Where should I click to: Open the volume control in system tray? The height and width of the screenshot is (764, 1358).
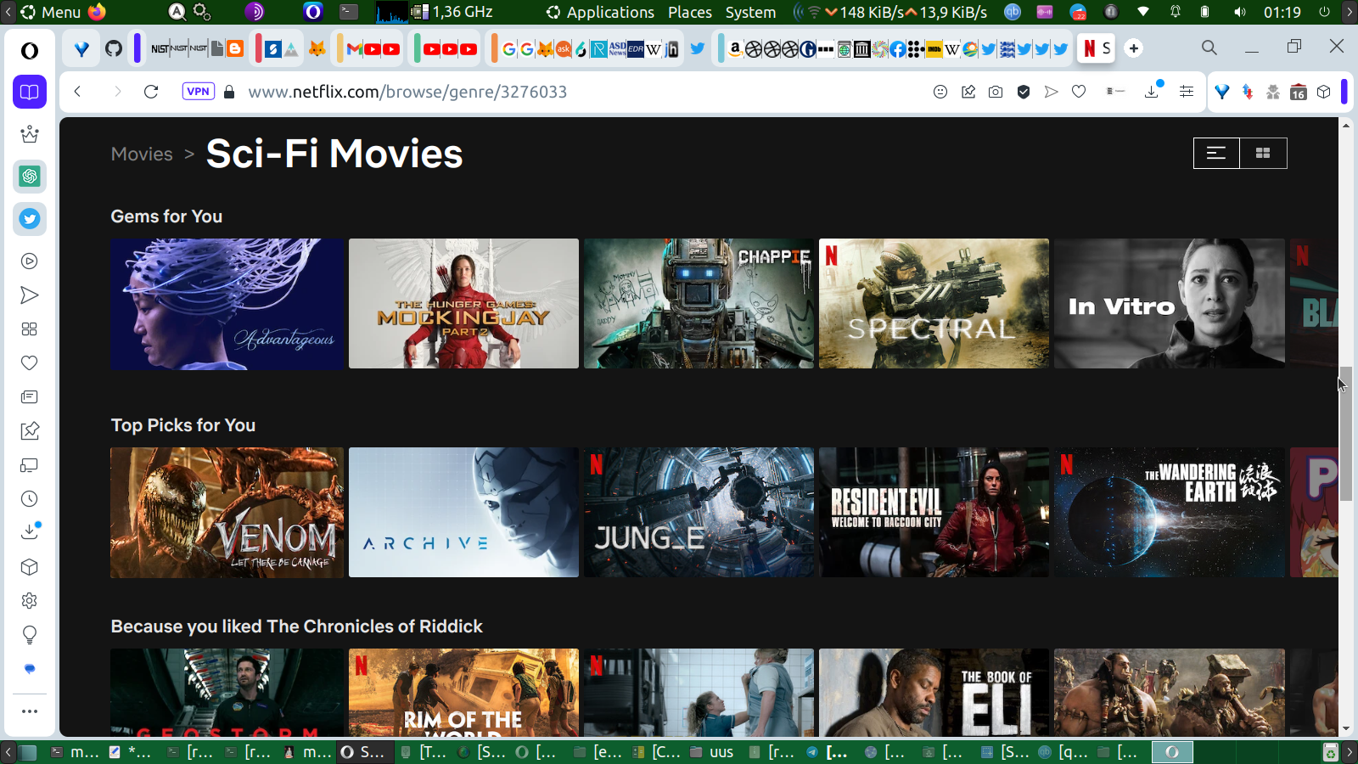coord(1240,12)
